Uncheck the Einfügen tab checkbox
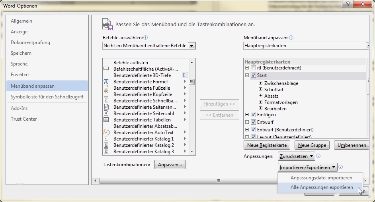The image size is (375, 202). (x=253, y=115)
